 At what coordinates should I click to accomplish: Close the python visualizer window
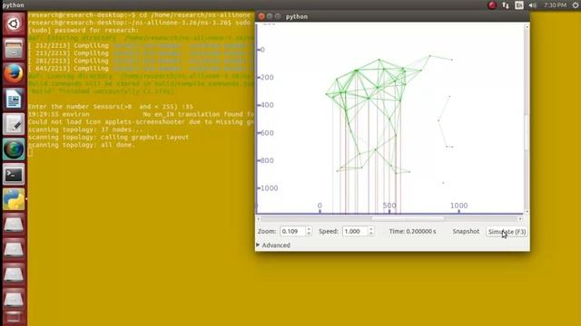pyautogui.click(x=261, y=16)
